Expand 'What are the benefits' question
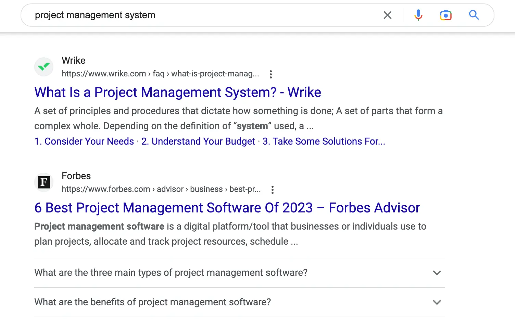The height and width of the screenshot is (331, 515). pyautogui.click(x=240, y=302)
